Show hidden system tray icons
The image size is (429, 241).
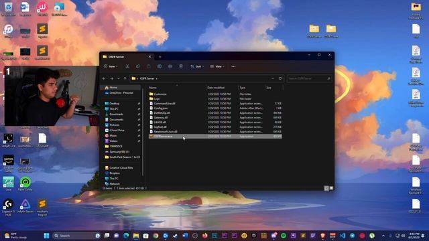(x=383, y=236)
